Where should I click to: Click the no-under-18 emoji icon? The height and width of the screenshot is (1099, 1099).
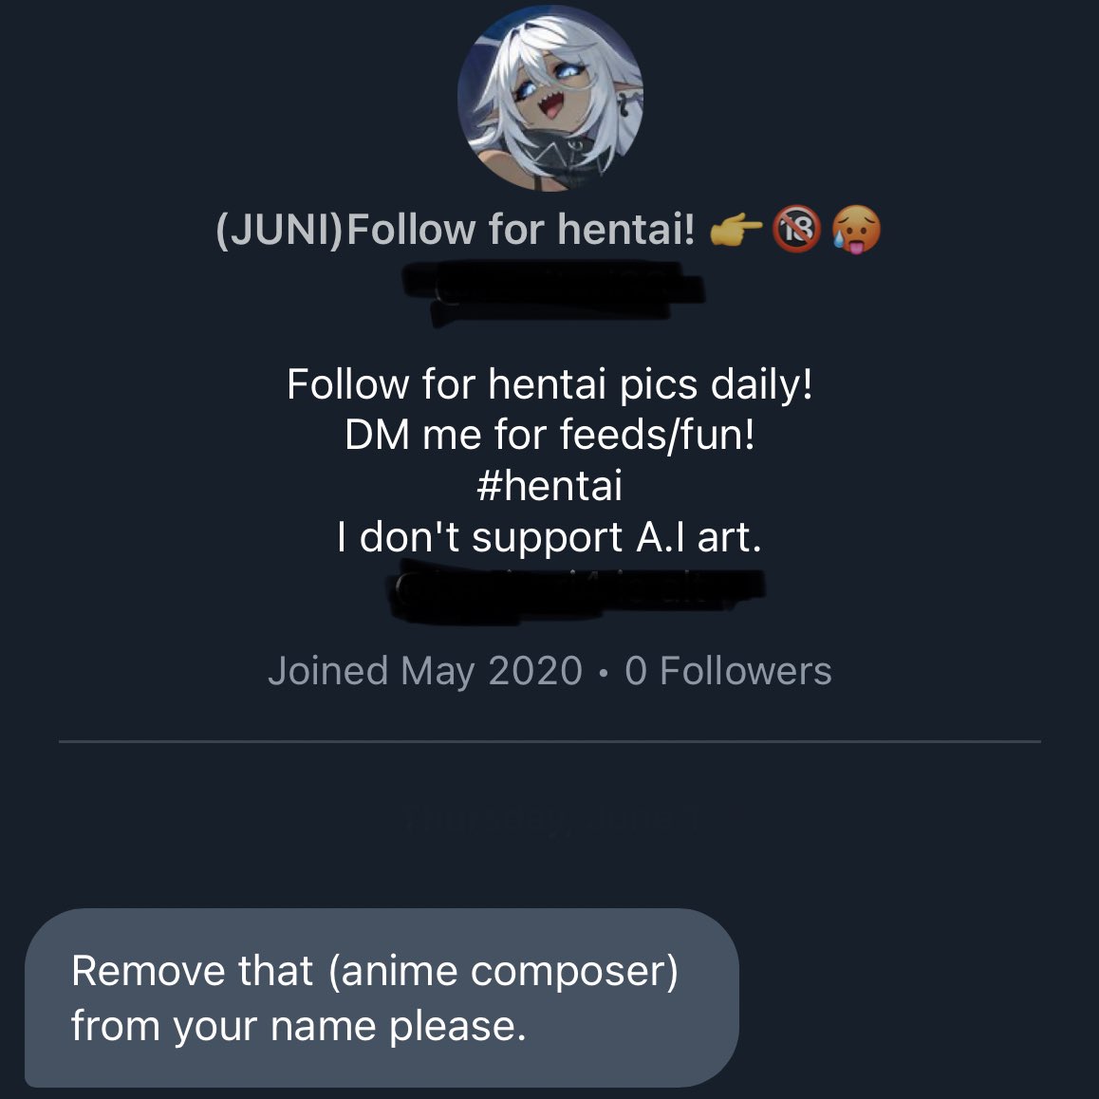click(796, 230)
